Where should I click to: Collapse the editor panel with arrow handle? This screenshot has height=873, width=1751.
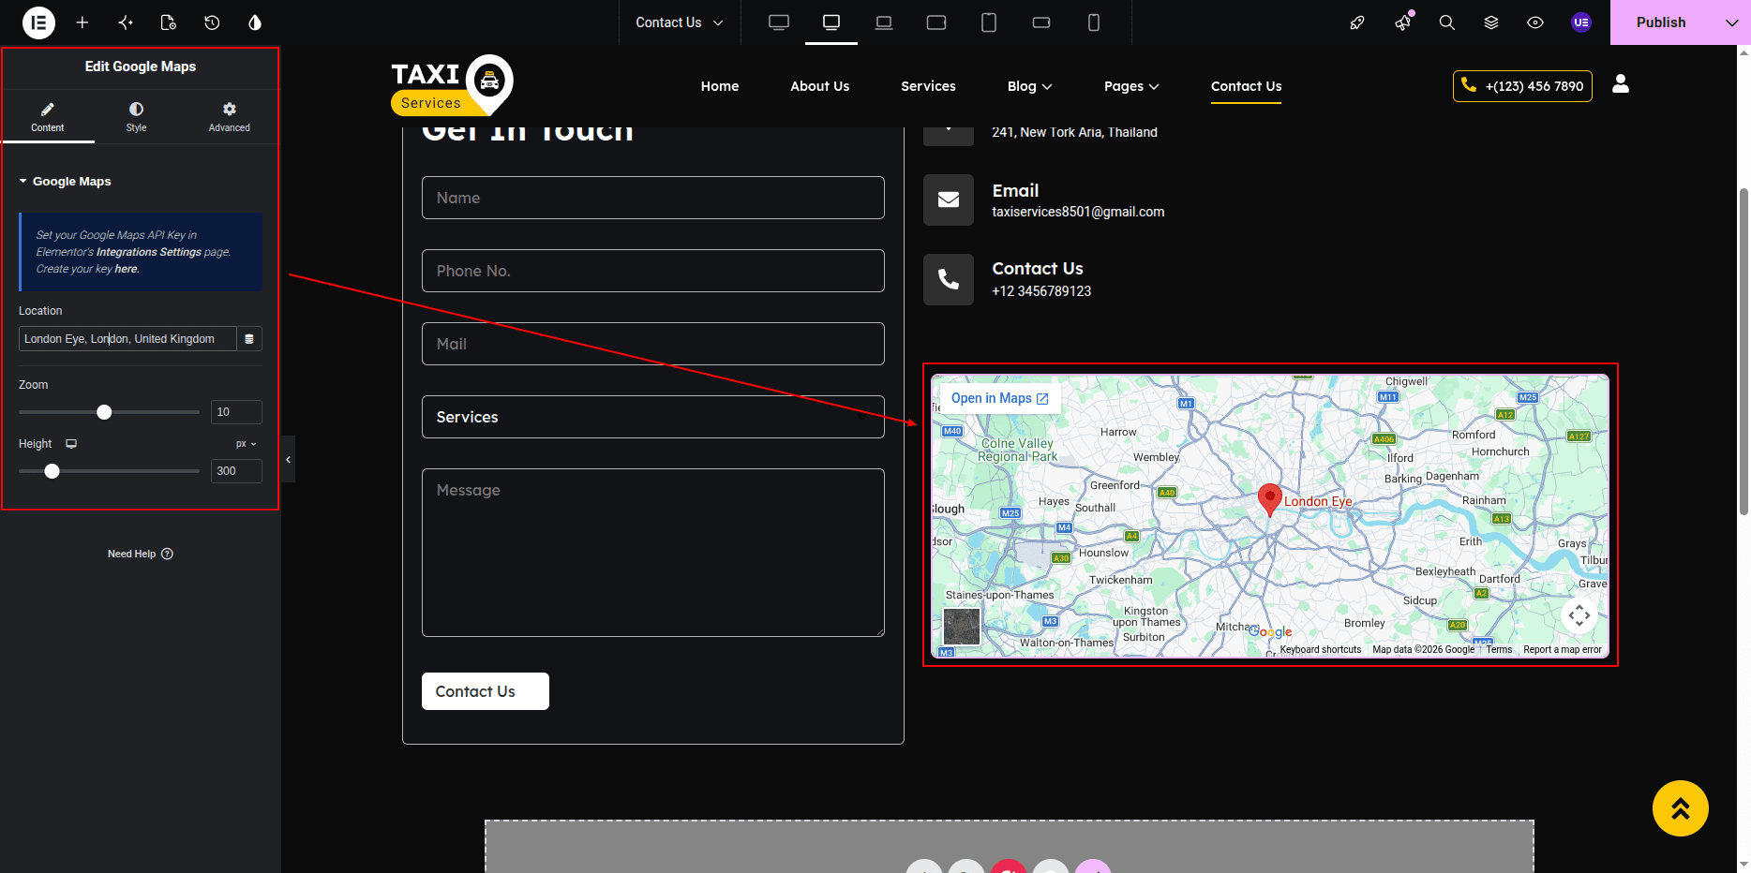tap(288, 459)
